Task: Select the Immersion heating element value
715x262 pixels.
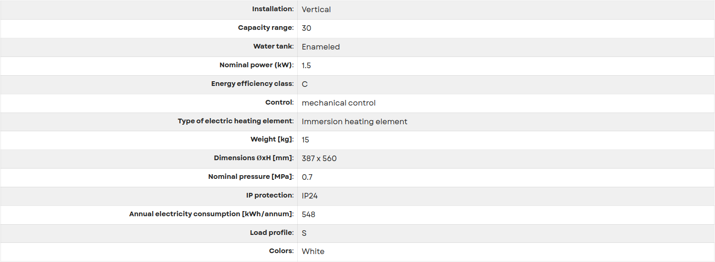Action: tap(355, 121)
